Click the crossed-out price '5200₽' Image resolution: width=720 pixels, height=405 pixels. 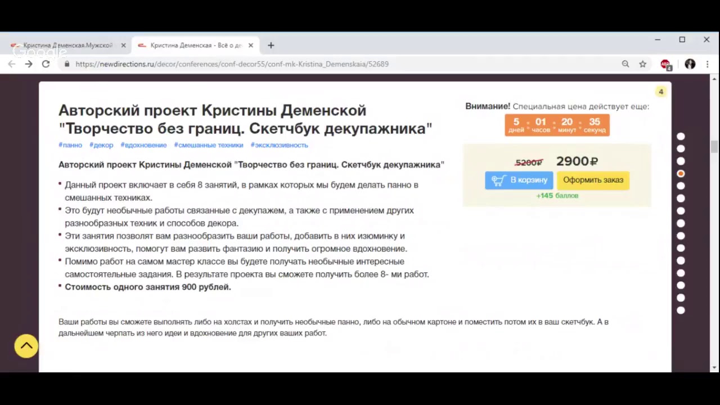529,163
